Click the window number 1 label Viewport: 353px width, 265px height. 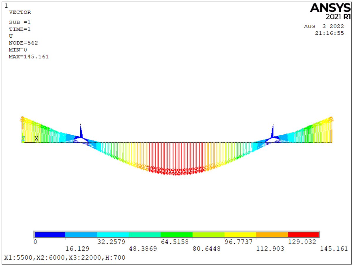click(6, 6)
